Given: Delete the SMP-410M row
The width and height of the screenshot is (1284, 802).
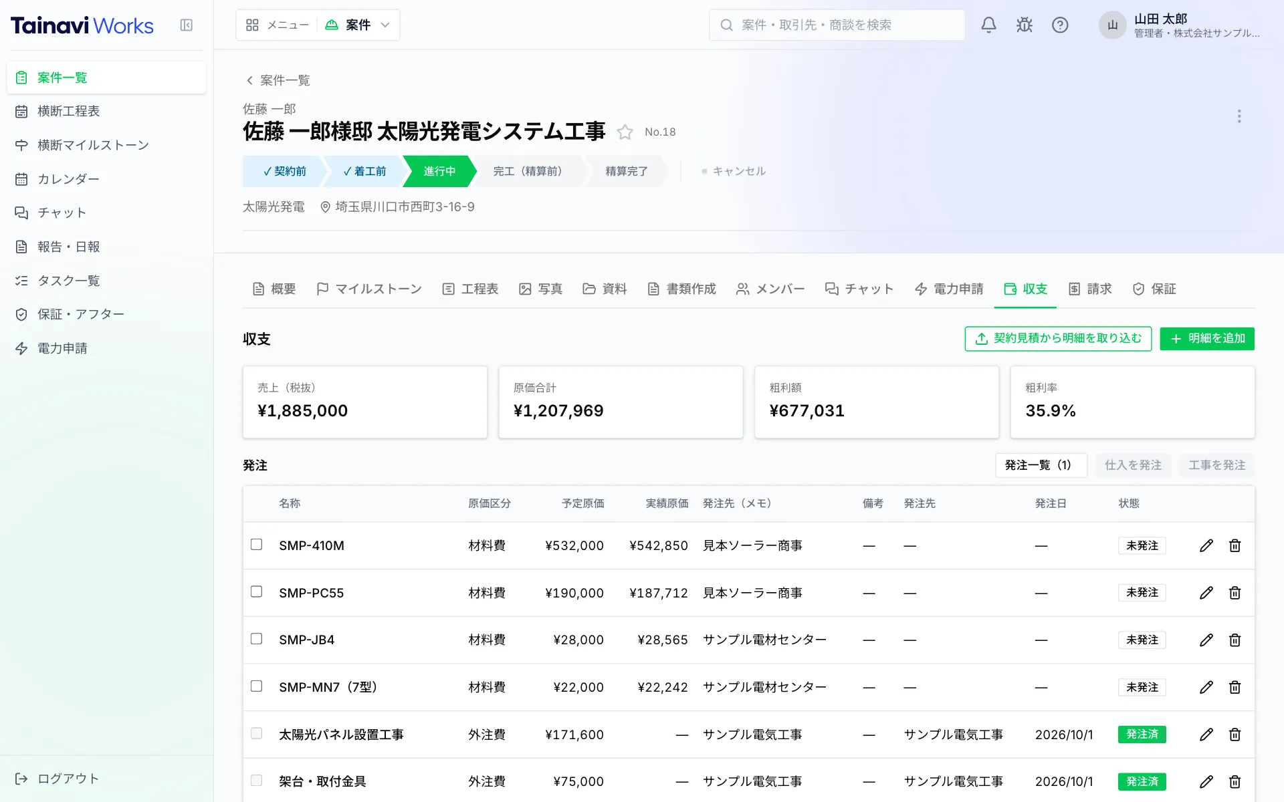Looking at the screenshot, I should point(1235,546).
